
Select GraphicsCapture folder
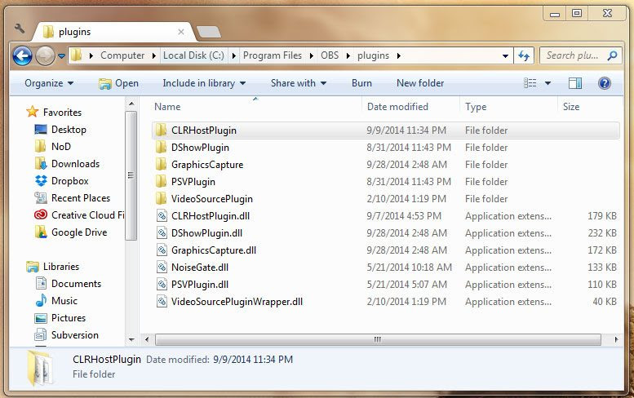[x=207, y=165]
